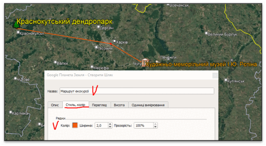Viewport: 266px width, 146px height.
Task: Click the Чутове town label
Action: (x=23, y=79)
